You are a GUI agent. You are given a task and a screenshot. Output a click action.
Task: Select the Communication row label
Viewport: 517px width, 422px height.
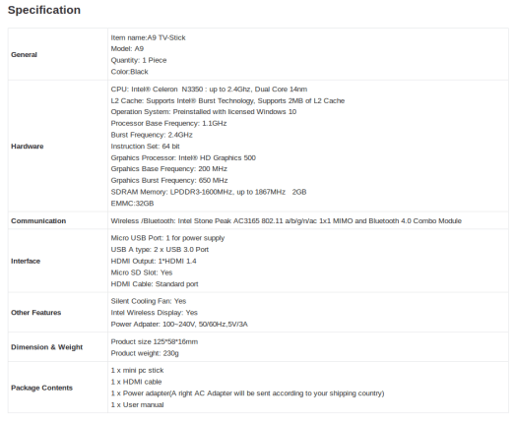38,221
